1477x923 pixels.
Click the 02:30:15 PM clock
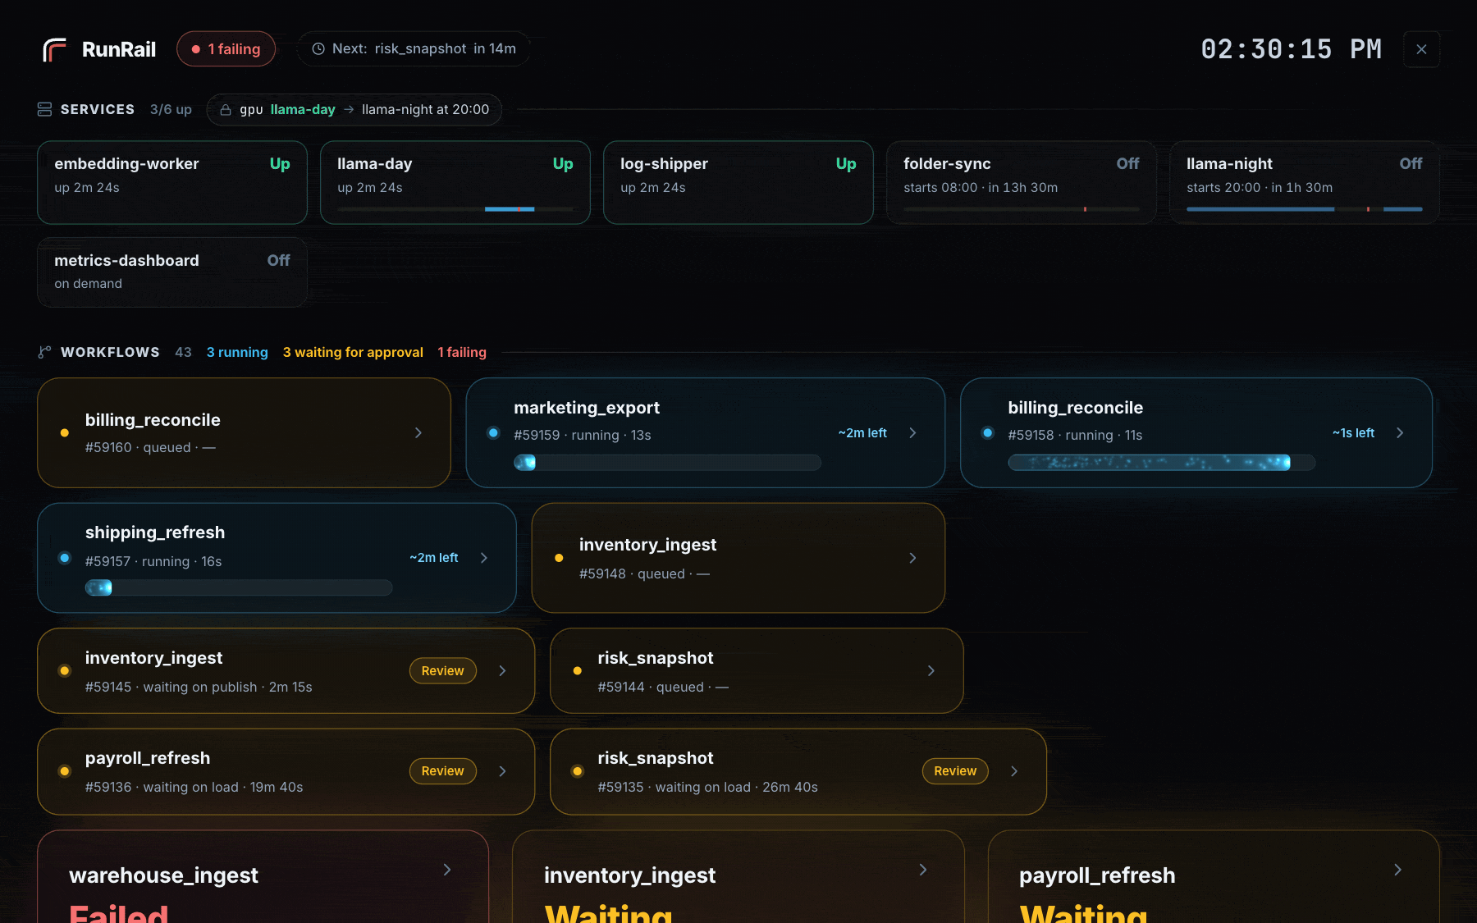1292,49
